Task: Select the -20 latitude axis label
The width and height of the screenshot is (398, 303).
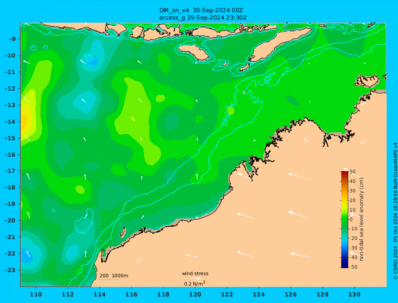Action: pos(10,220)
